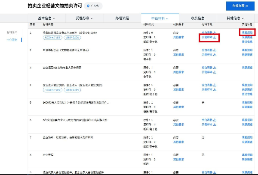Click row 8 material name 企业章程
The image size is (258, 175).
coord(48,155)
